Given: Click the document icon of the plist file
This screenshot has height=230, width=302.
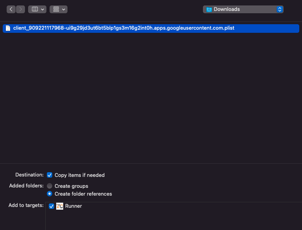Looking at the screenshot, I should click(8, 28).
